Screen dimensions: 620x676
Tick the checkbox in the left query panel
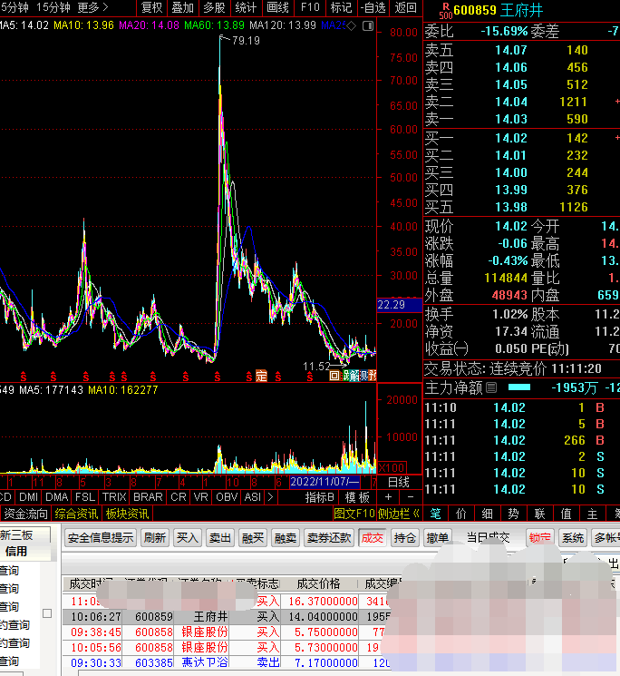point(47,613)
